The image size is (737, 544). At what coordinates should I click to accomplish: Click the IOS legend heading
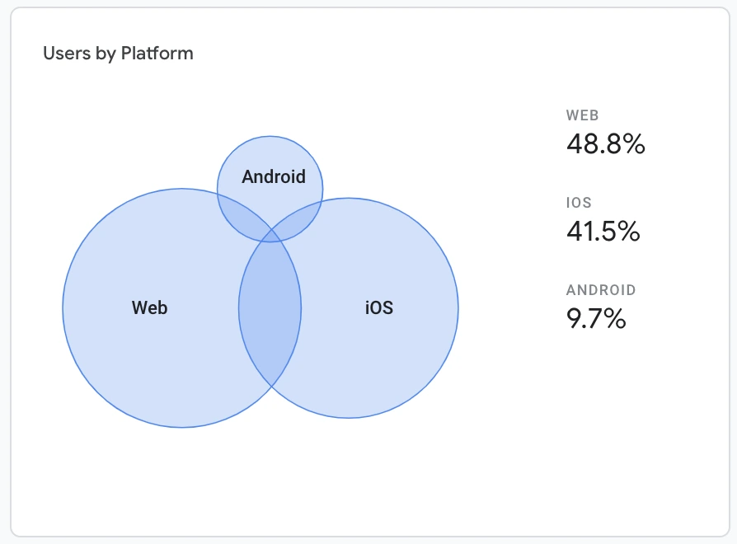pos(579,203)
